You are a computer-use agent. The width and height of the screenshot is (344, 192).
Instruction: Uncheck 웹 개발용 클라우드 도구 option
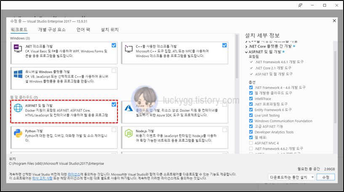[251, 93]
